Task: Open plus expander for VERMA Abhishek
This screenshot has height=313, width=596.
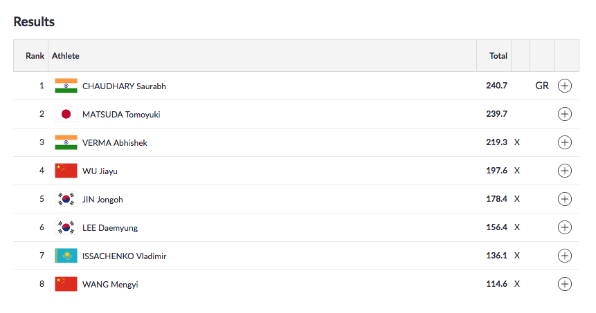Action: 565,142
